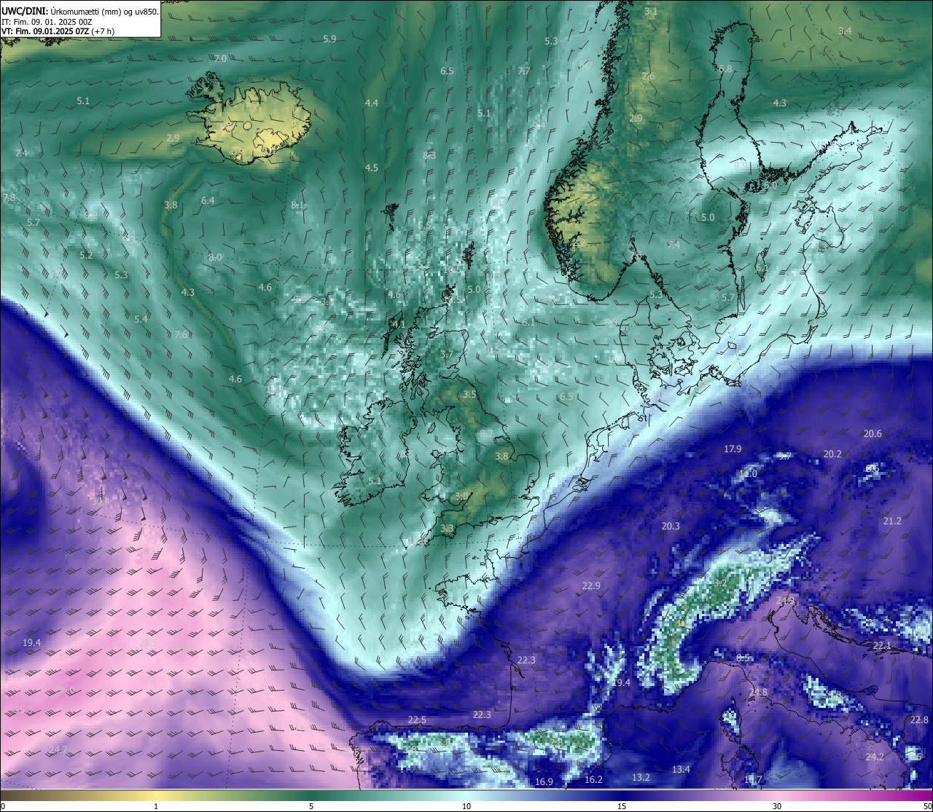Viewport: 933px width, 812px height.
Task: Select the map value "21.2"
Action: 892,521
